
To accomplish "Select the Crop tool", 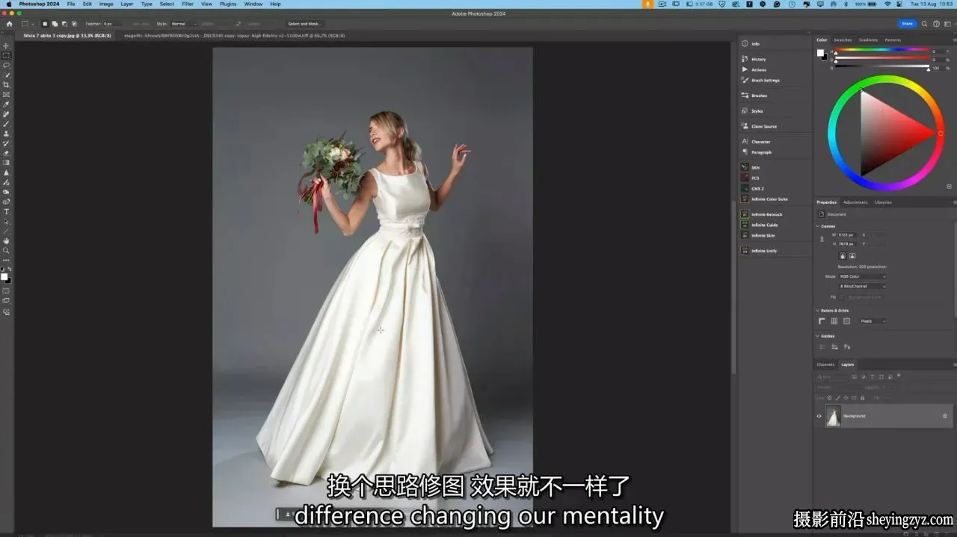I will click(x=6, y=84).
